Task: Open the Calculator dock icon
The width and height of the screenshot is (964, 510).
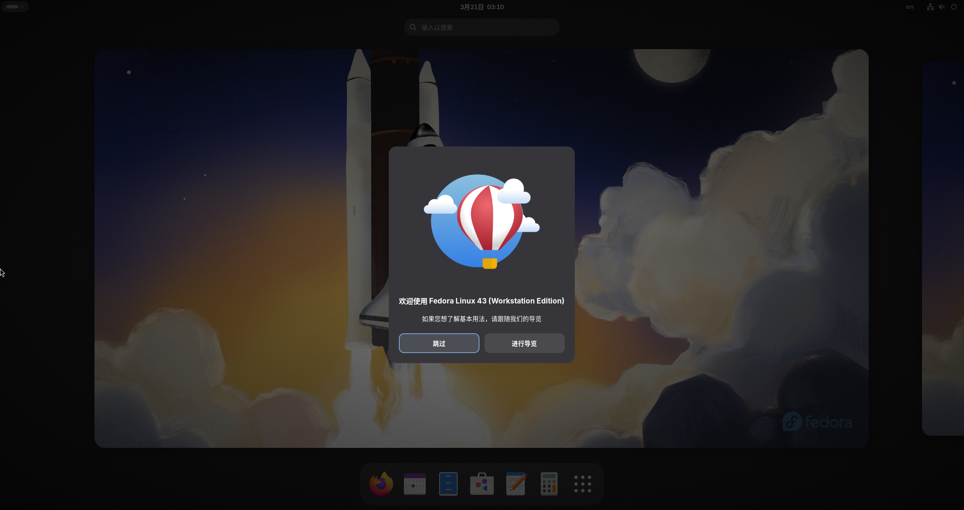Action: tap(549, 484)
